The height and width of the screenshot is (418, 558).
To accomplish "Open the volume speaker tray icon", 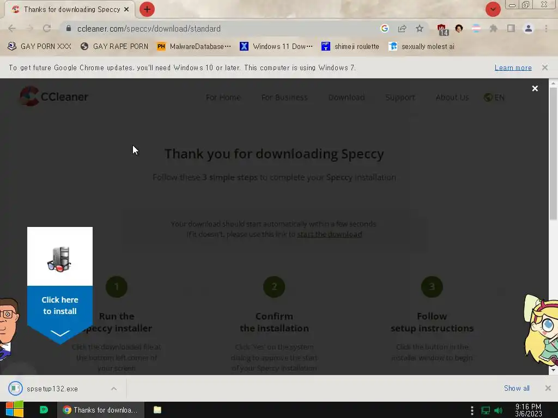I will (x=499, y=410).
